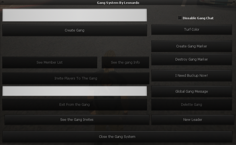Open See Member List
This screenshot has width=236, height=145.
50,62
